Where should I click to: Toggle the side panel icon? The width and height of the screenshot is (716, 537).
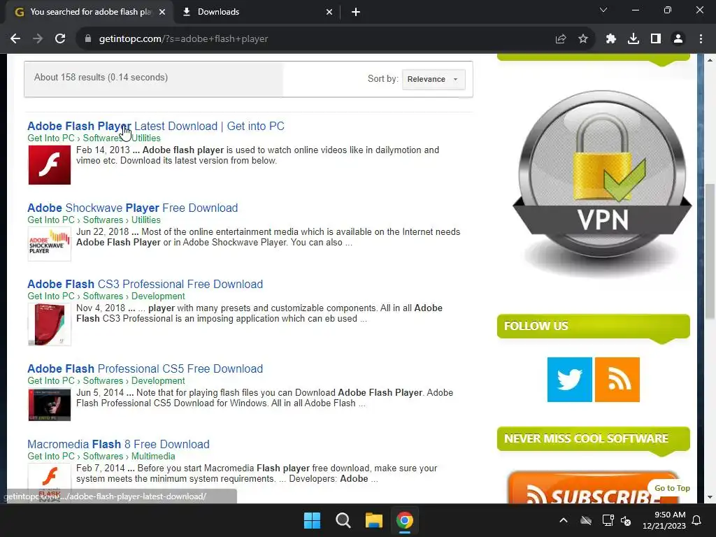tap(656, 39)
